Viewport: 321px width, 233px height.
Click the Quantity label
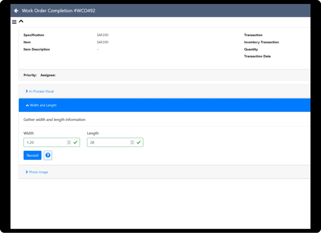(251, 49)
